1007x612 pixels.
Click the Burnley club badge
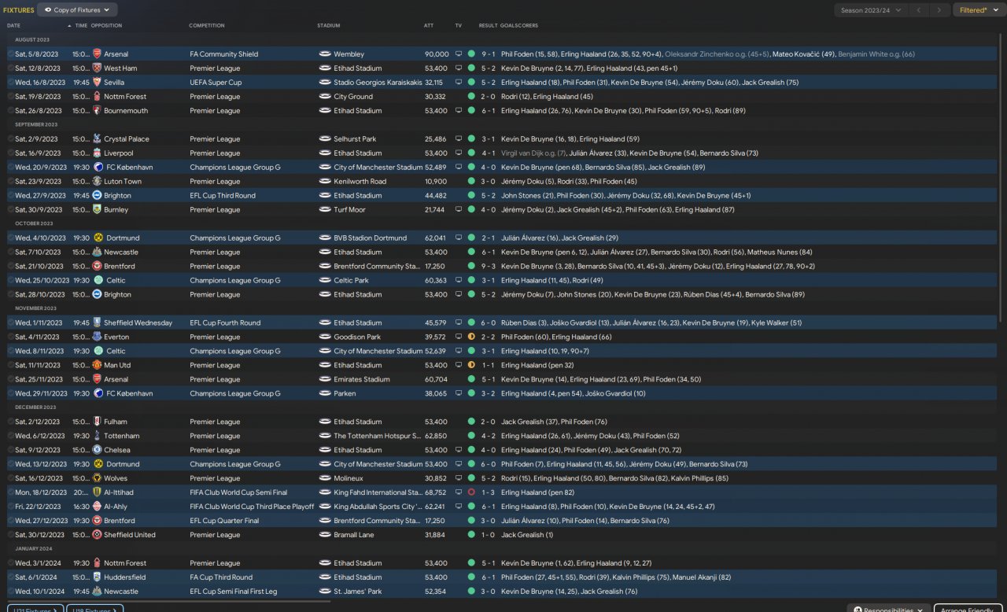click(98, 210)
